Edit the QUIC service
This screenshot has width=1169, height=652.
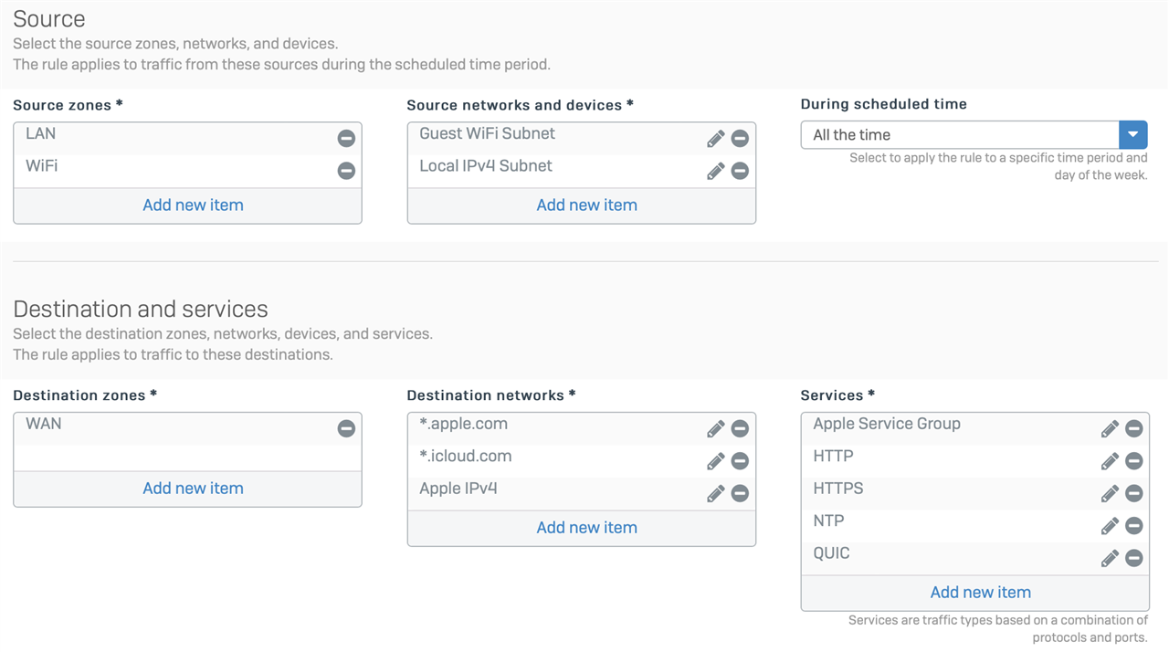(x=1110, y=558)
